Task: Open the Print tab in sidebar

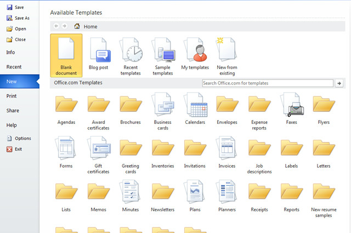Action: tap(12, 96)
